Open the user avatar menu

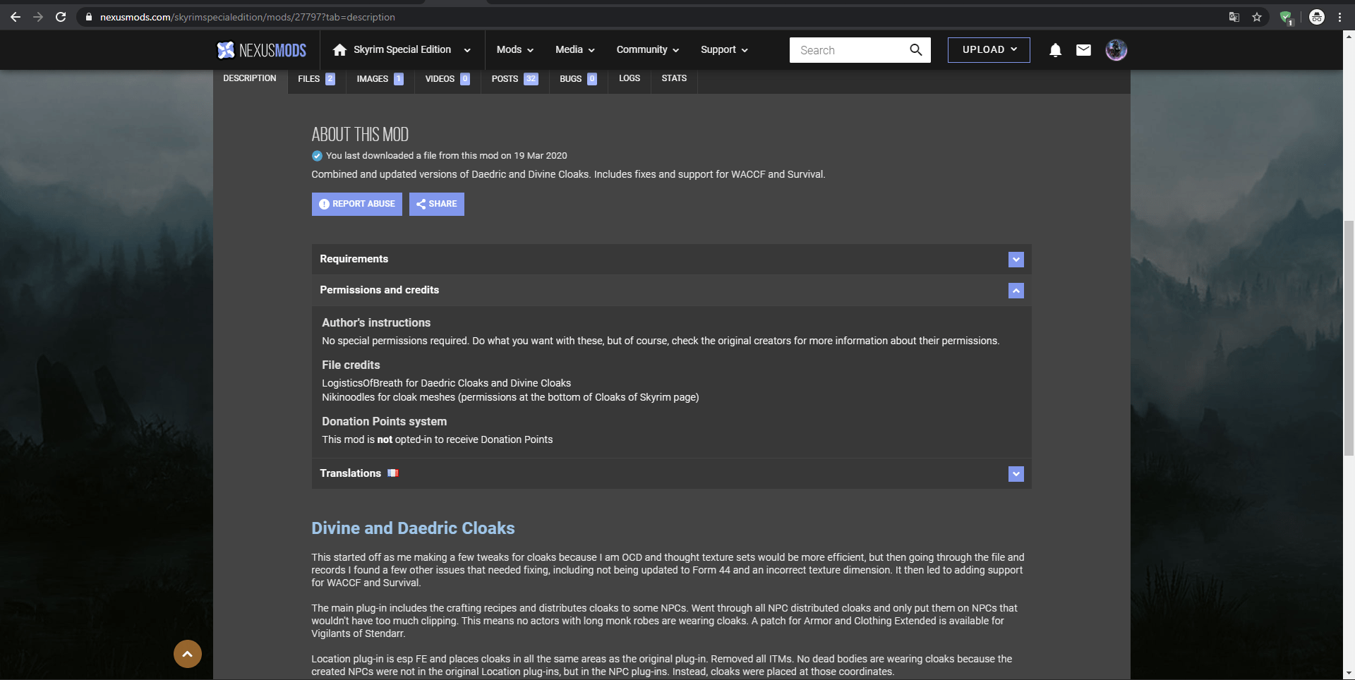pyautogui.click(x=1116, y=50)
